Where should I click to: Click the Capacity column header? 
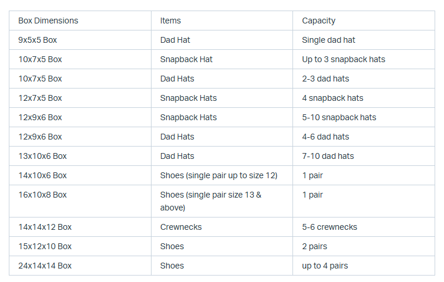pos(319,21)
